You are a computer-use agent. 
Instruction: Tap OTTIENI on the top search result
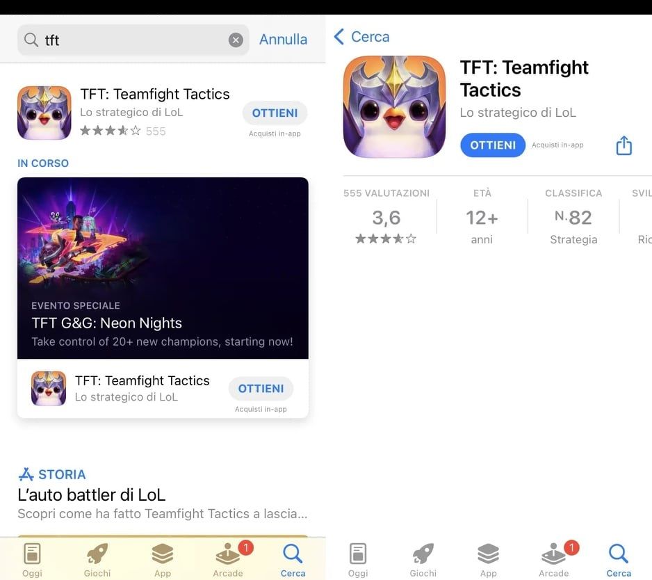click(275, 113)
